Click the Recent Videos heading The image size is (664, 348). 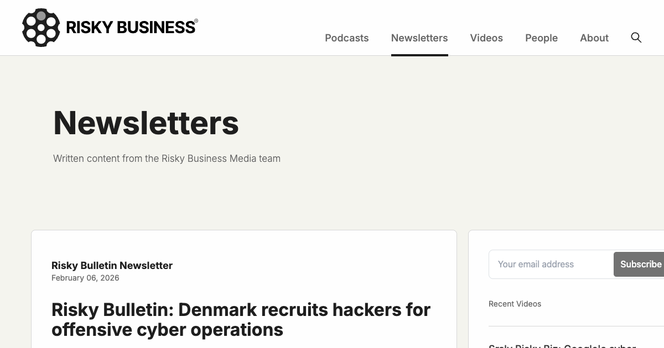click(515, 304)
